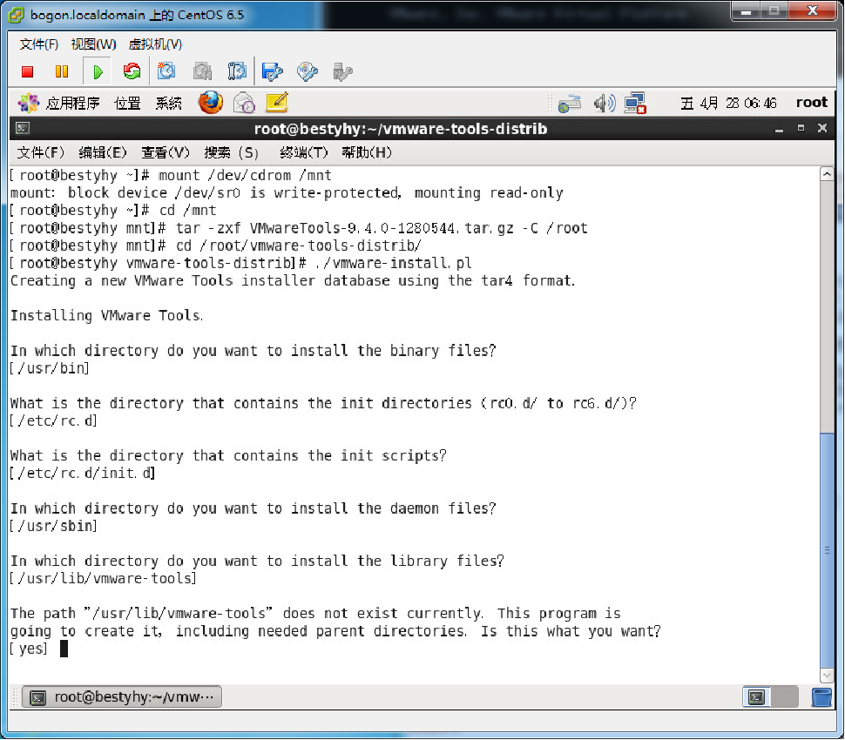Open the 视图(W) menu in VMware console
The height and width of the screenshot is (740, 845).
click(94, 44)
